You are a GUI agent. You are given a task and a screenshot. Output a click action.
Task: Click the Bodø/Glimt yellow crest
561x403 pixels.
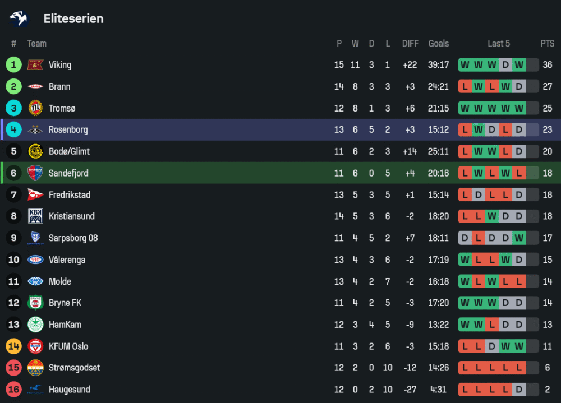point(35,151)
